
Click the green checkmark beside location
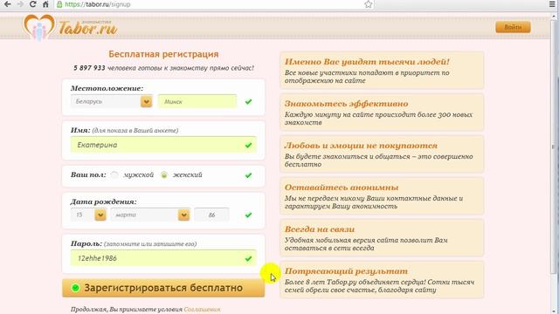coord(248,102)
